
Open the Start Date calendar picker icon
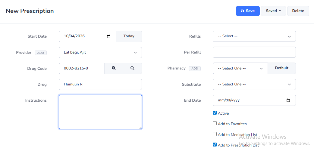pos(109,36)
